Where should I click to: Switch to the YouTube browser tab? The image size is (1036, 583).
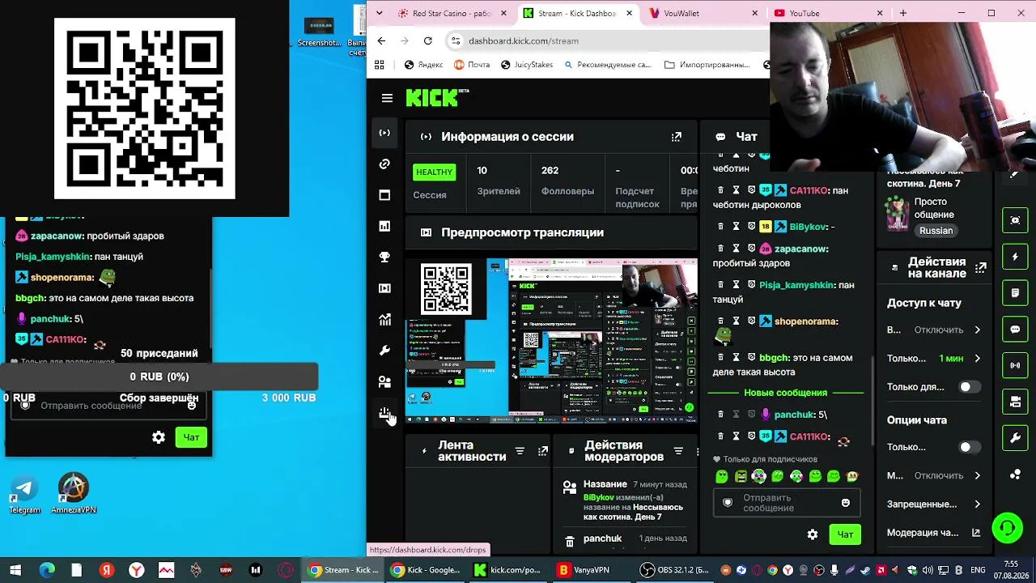pyautogui.click(x=827, y=13)
